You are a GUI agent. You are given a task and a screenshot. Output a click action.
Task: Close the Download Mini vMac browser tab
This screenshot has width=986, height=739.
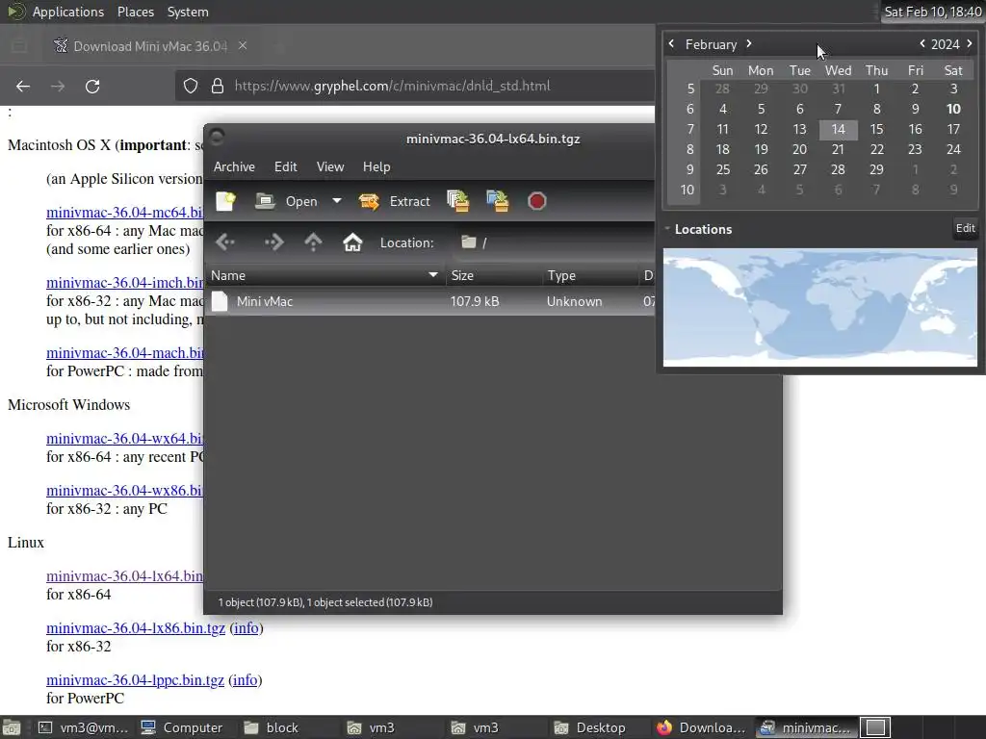point(243,46)
